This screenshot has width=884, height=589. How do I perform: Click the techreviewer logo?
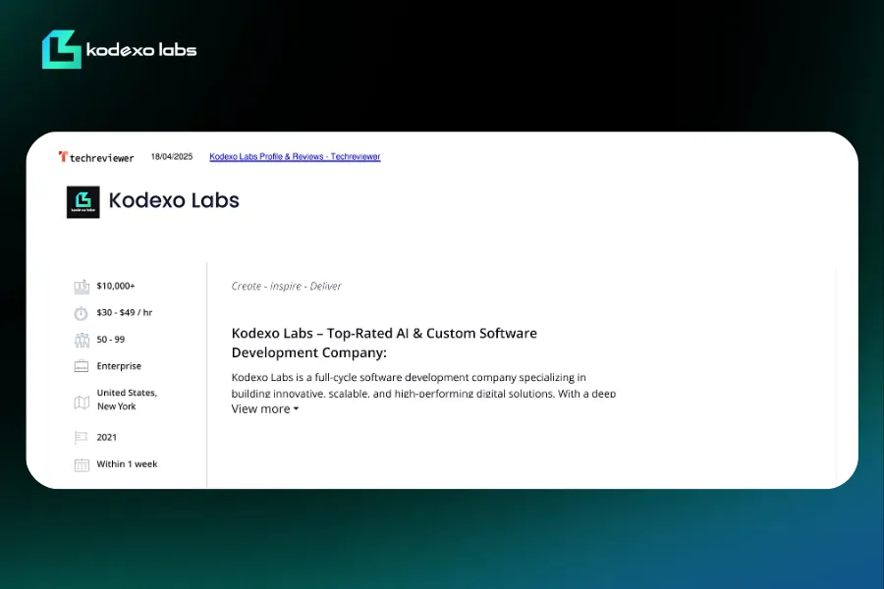click(x=96, y=157)
